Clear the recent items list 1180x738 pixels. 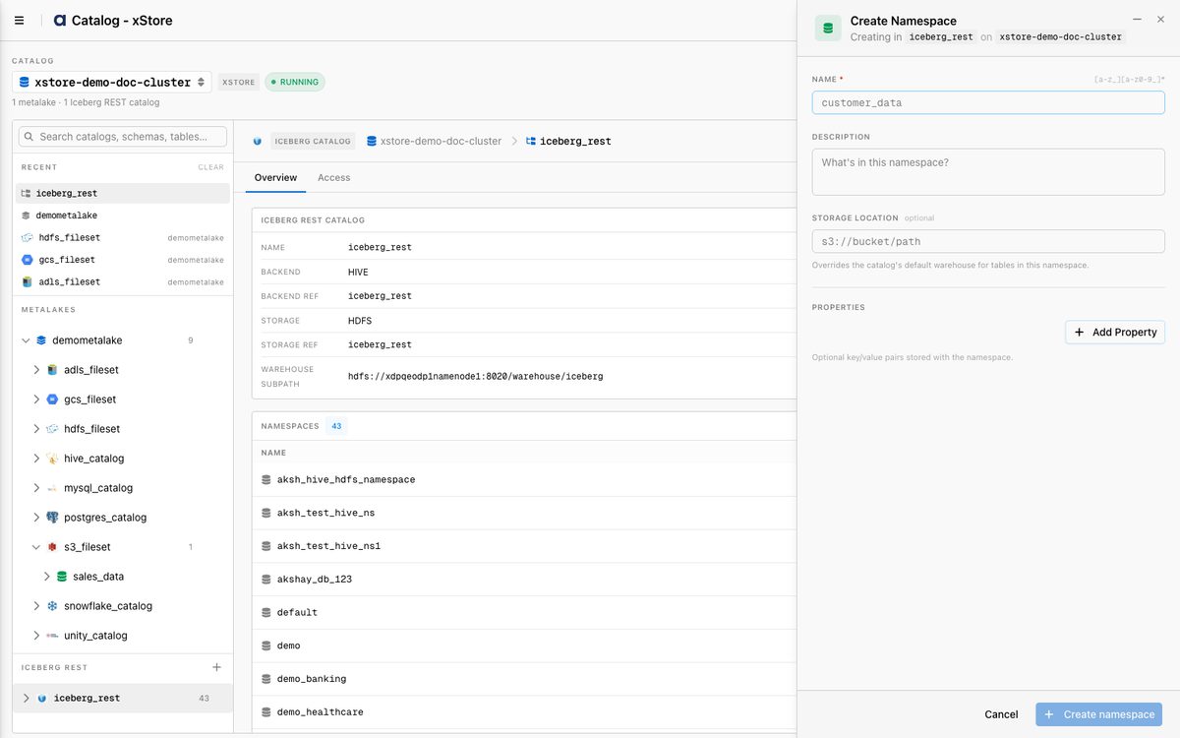(x=211, y=167)
